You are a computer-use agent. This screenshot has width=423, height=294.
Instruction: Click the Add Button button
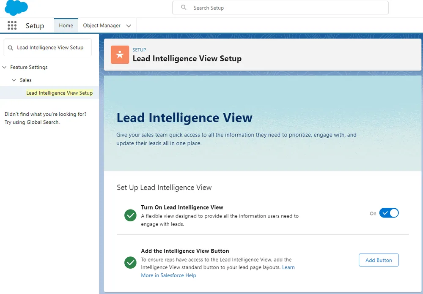click(379, 260)
